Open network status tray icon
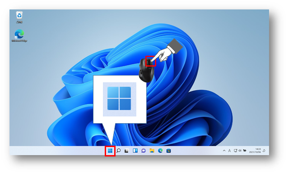288x174 pixels. [235, 151]
